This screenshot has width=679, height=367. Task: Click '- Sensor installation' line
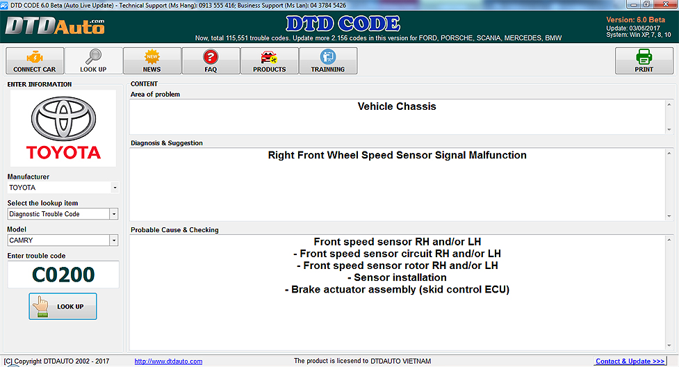[397, 277]
